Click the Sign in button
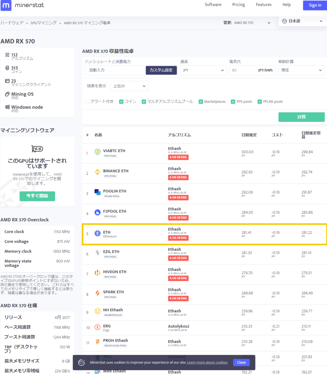Screen dimensions: 327x374 click(315, 5)
